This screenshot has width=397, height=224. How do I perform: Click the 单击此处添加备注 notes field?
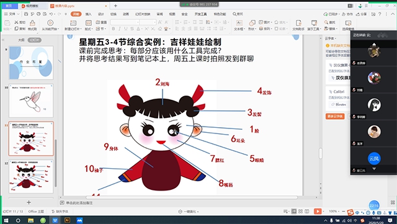tap(79, 203)
